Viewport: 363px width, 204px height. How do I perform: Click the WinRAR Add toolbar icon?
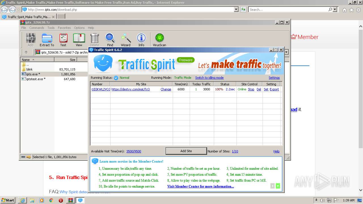pos(31,40)
